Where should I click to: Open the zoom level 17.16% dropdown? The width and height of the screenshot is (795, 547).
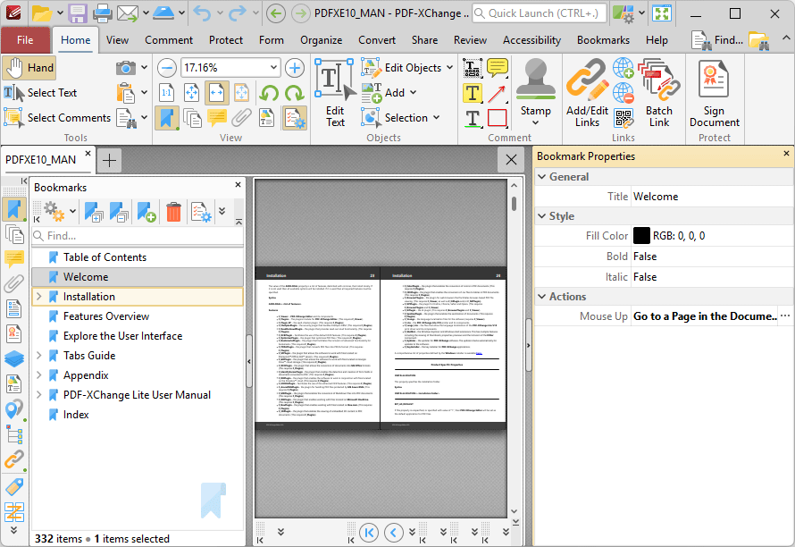pyautogui.click(x=273, y=68)
